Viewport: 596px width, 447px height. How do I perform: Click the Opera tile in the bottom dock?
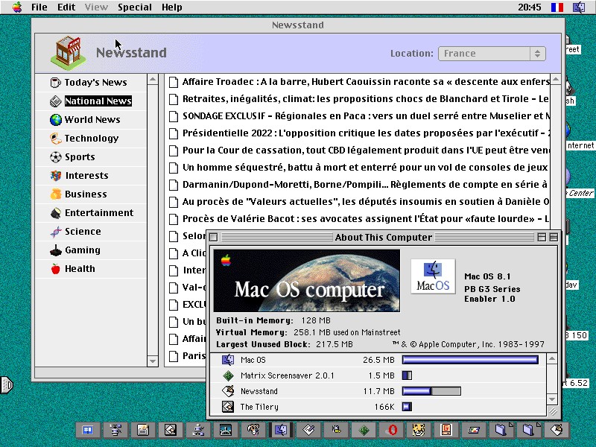point(392,430)
